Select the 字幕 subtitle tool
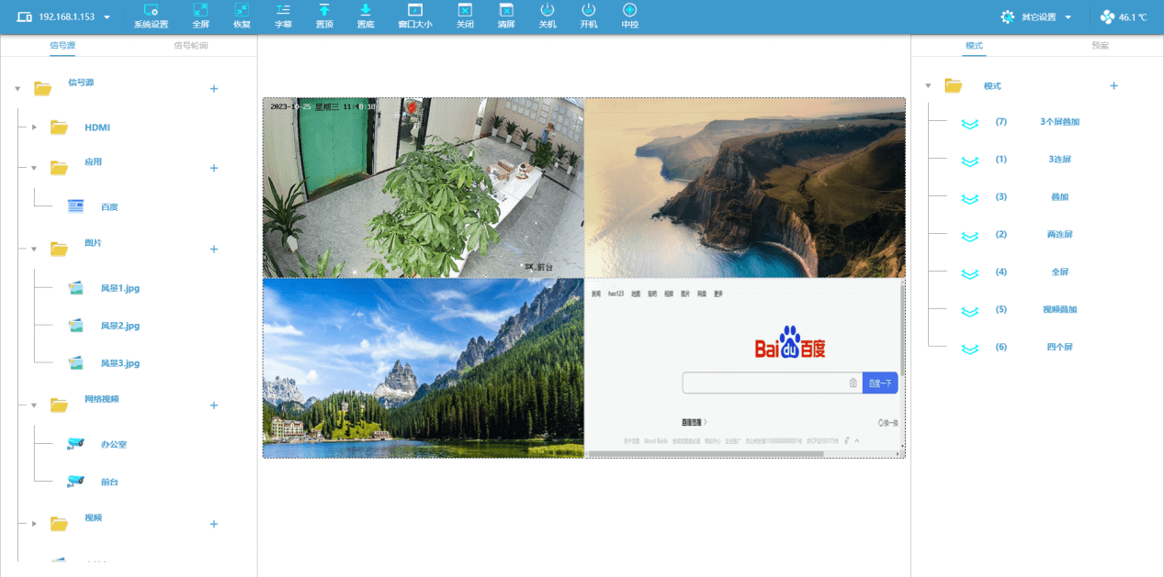The height and width of the screenshot is (577, 1164). [x=283, y=16]
